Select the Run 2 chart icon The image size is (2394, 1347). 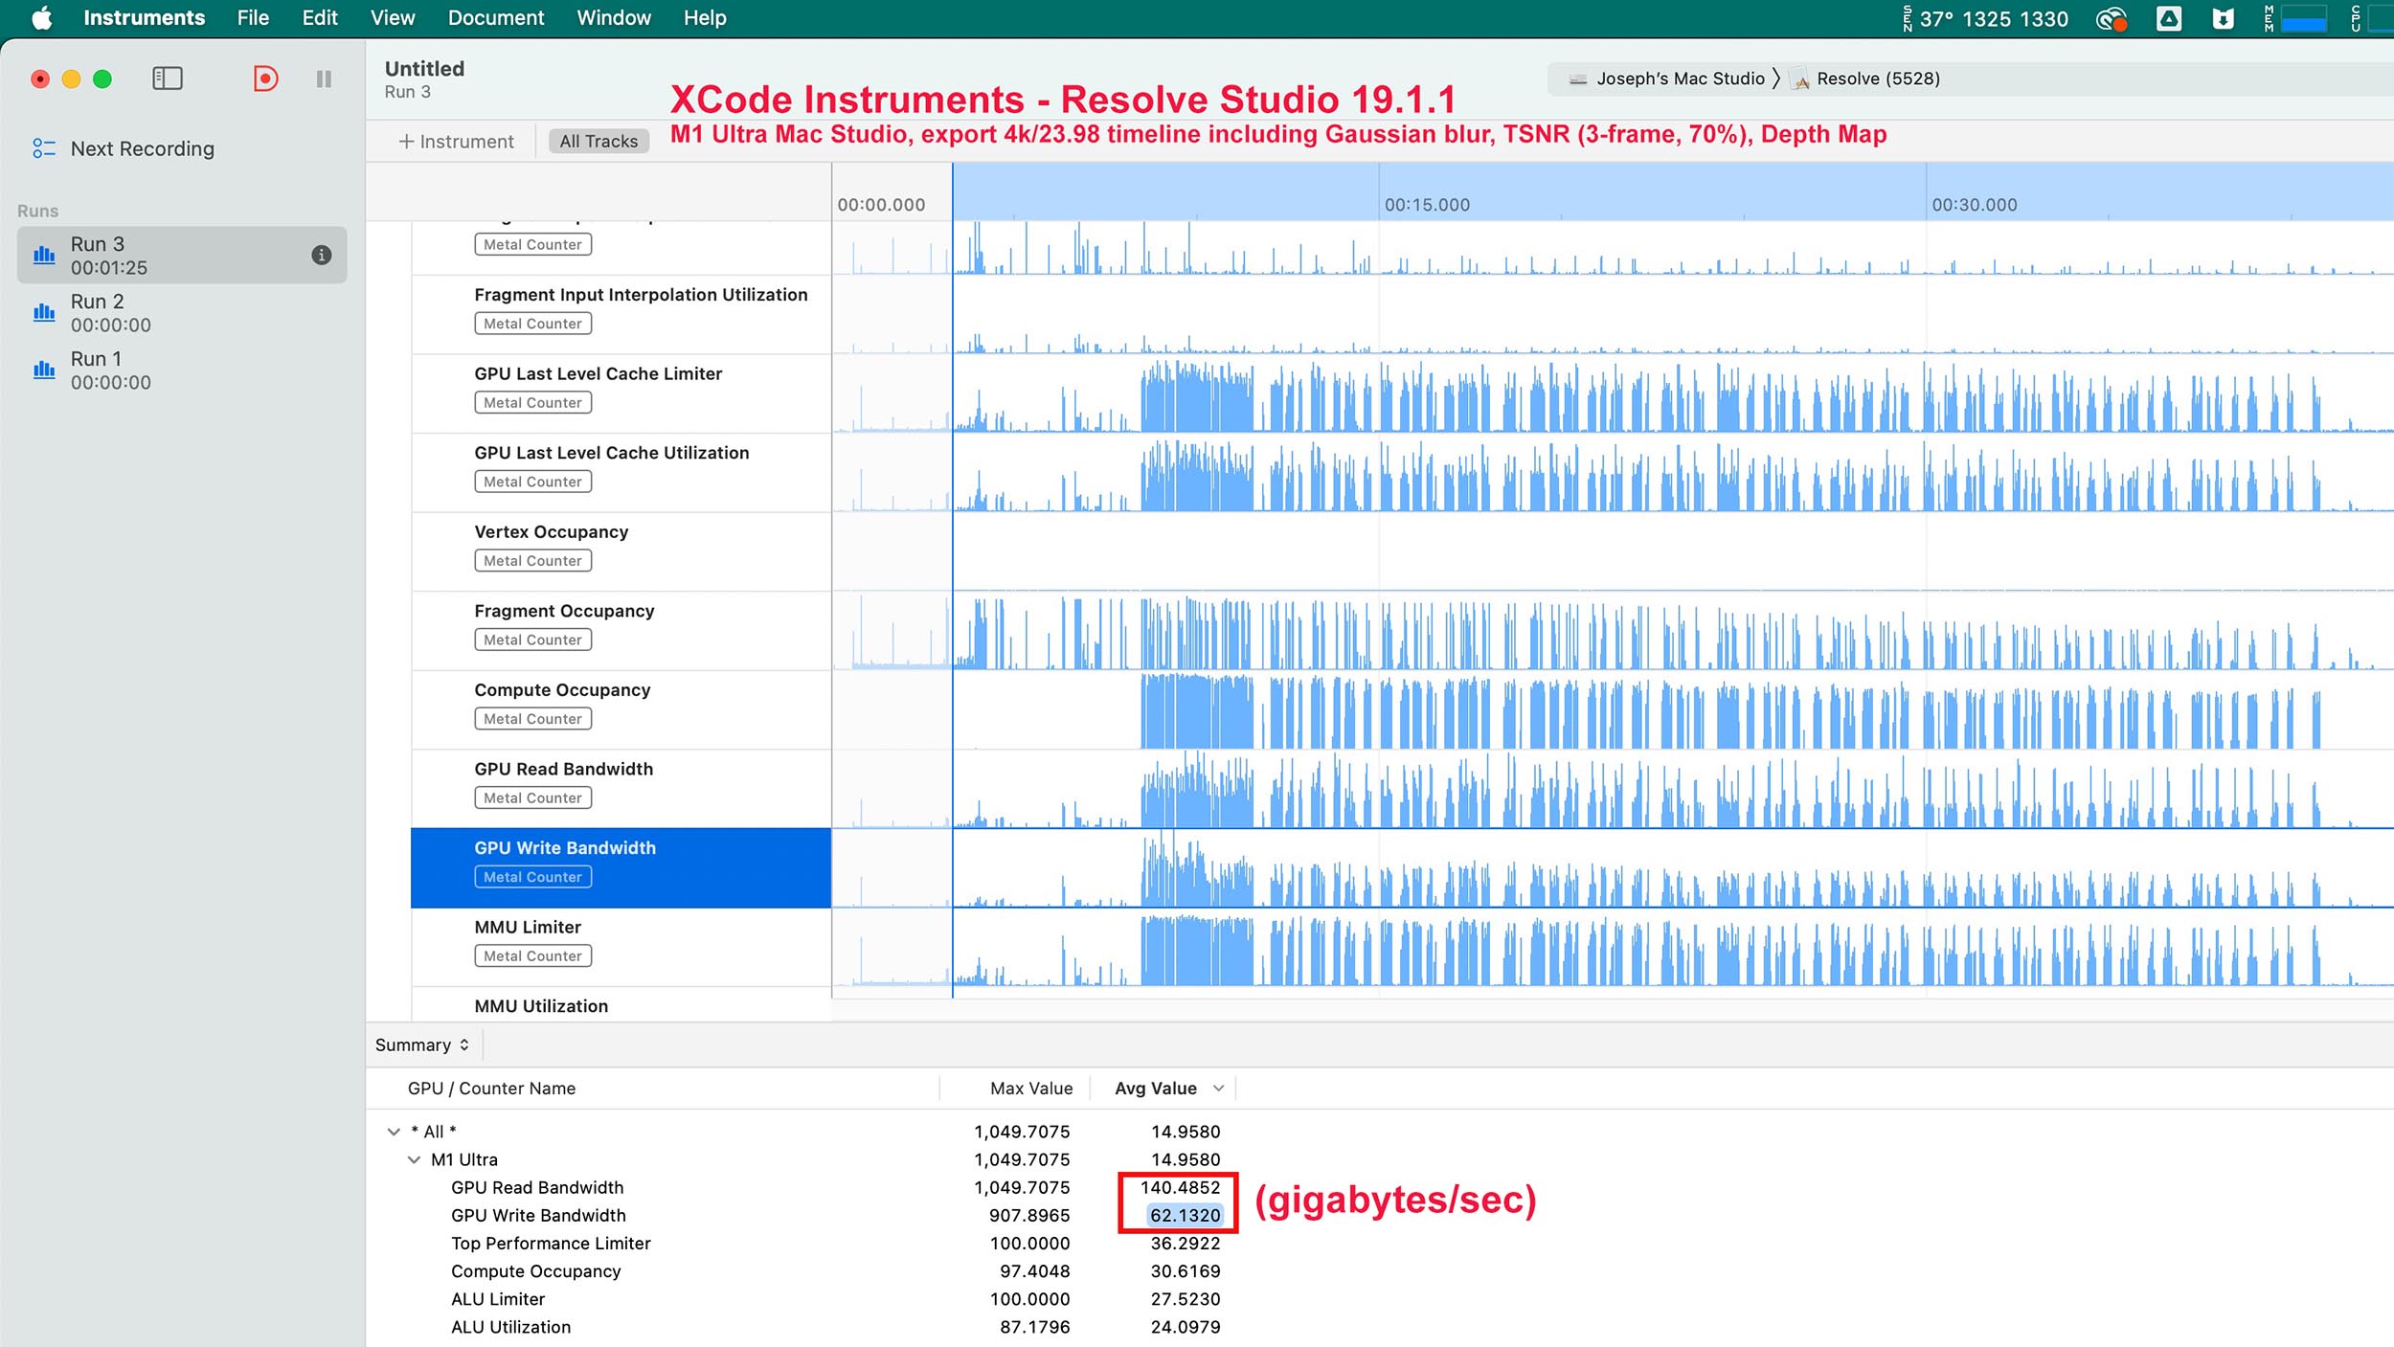pyautogui.click(x=44, y=312)
